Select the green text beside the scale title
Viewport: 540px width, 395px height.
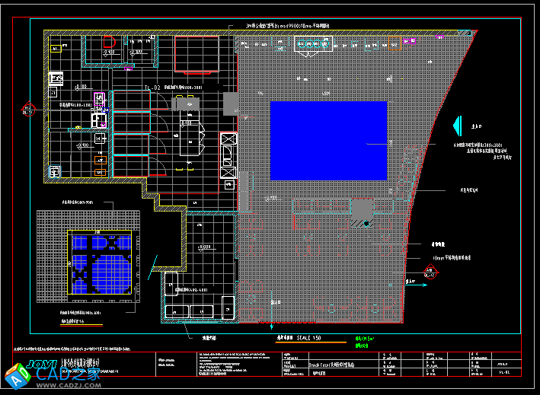click(365, 339)
